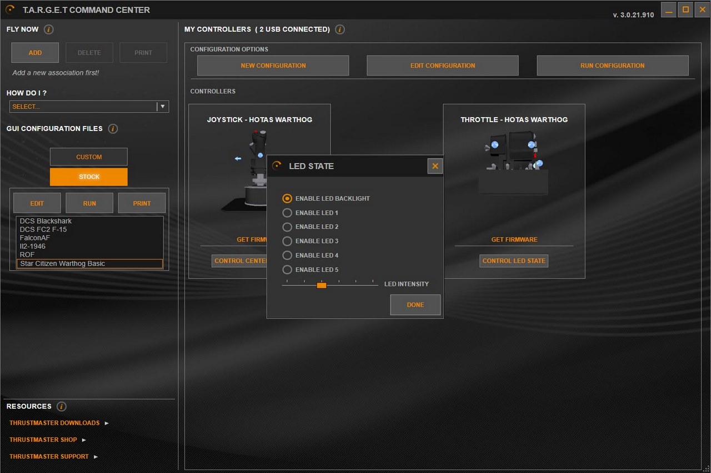Switch to Custom configuration files
The width and height of the screenshot is (711, 473).
point(89,157)
